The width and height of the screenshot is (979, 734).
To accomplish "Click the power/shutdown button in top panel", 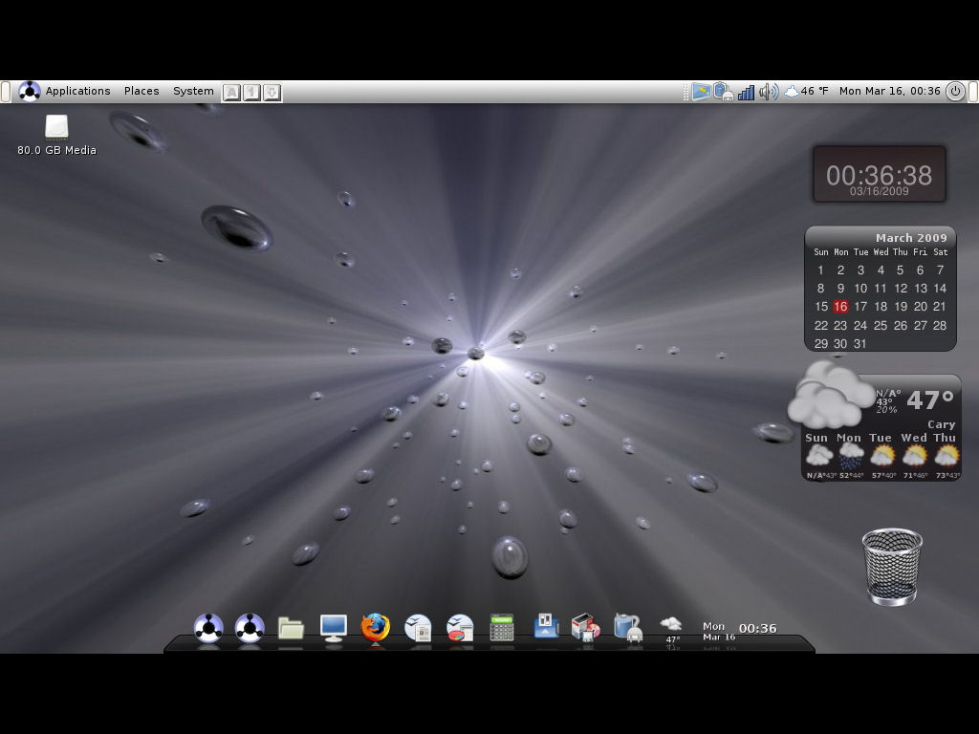I will point(955,92).
